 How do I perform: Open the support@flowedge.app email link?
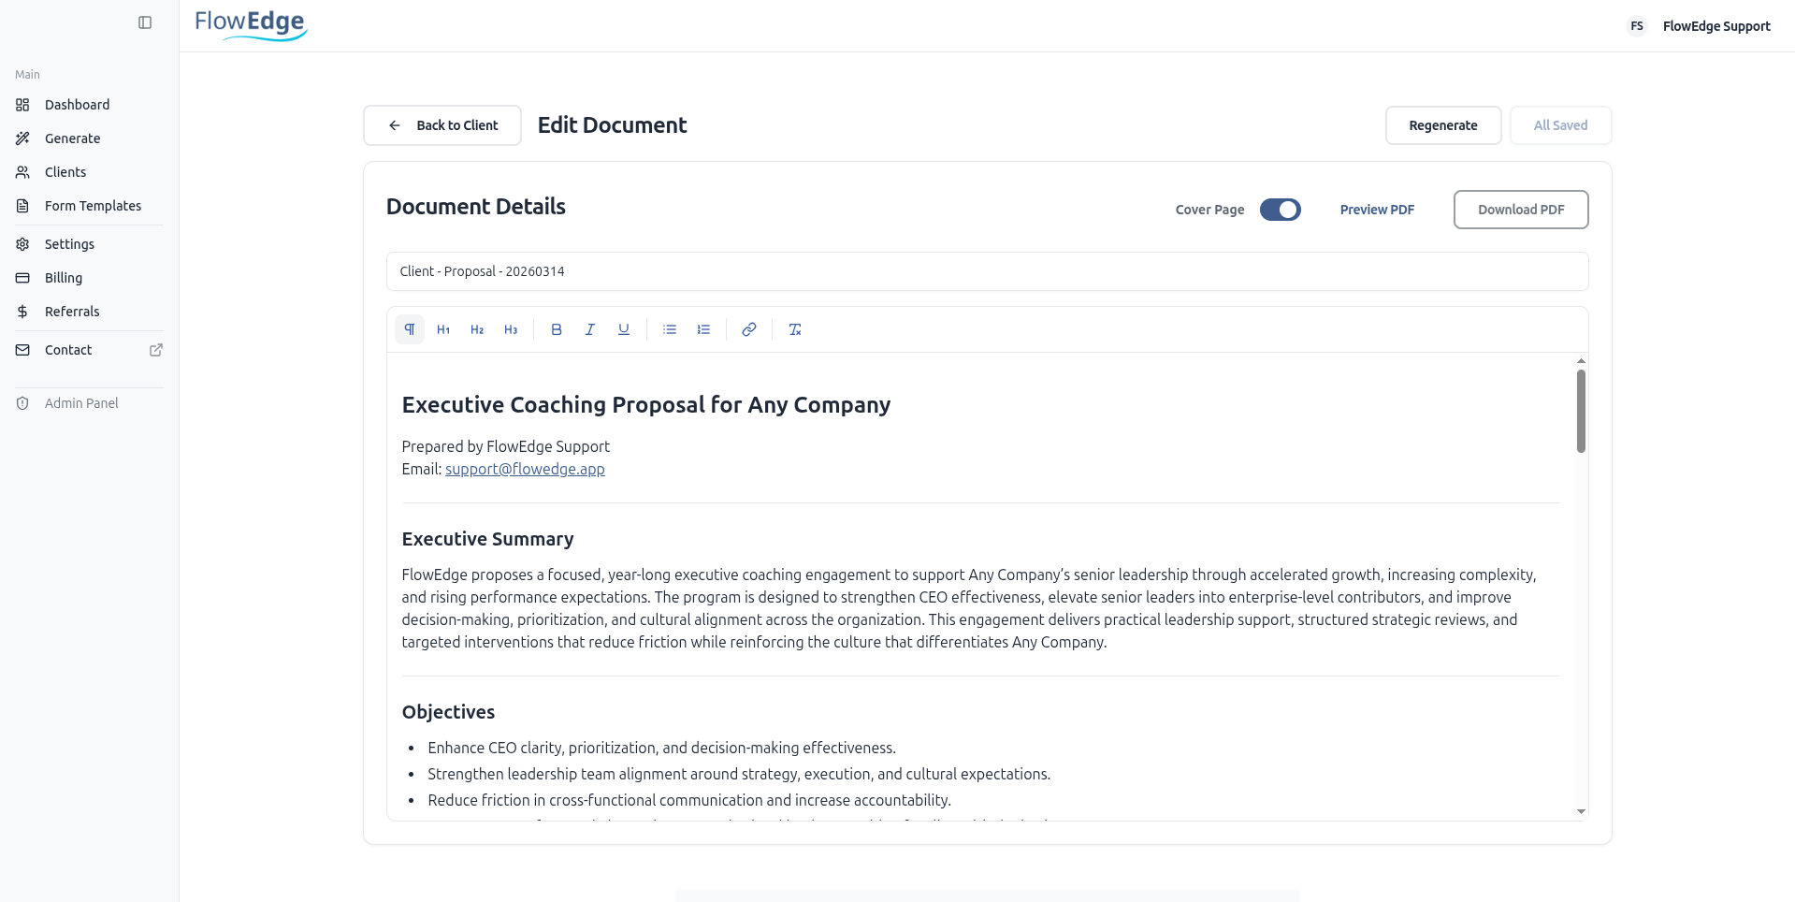point(525,469)
